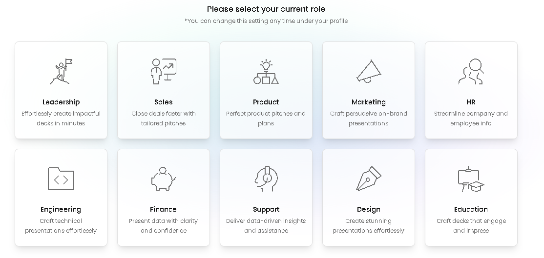
Task: Click the Support headset icon
Action: pyautogui.click(x=266, y=179)
